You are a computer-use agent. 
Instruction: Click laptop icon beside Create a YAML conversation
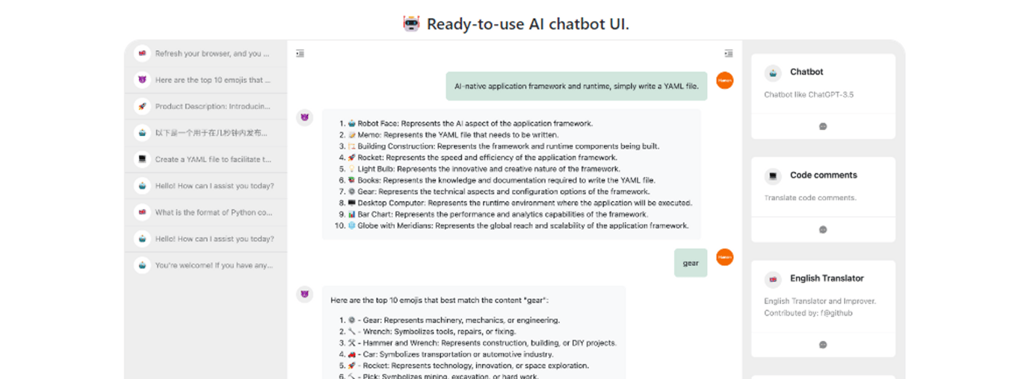[142, 159]
